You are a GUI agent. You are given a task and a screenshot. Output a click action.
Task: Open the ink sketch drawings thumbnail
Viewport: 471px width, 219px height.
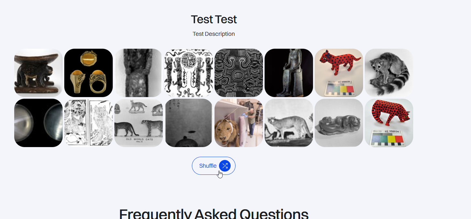click(89, 123)
